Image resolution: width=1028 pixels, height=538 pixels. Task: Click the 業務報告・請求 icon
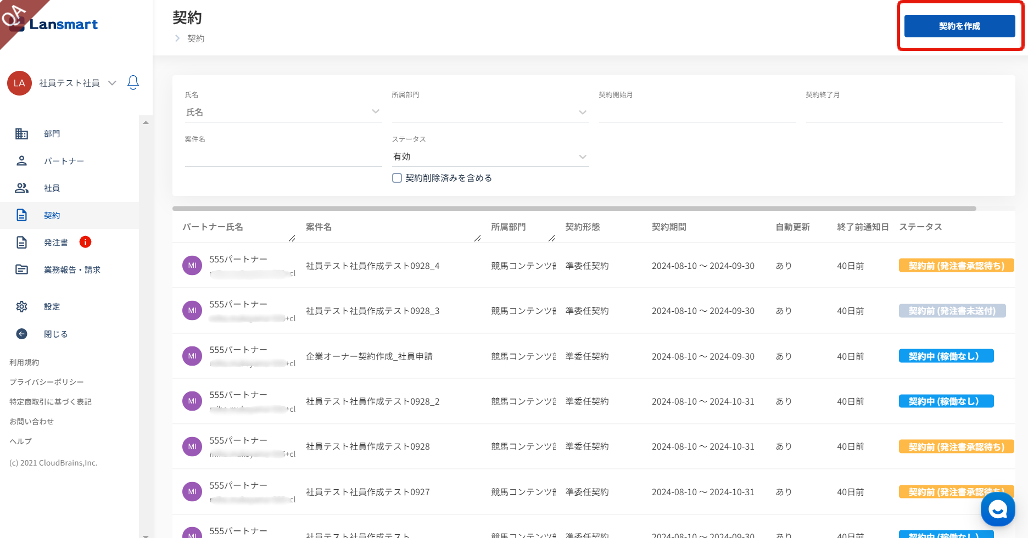point(21,270)
